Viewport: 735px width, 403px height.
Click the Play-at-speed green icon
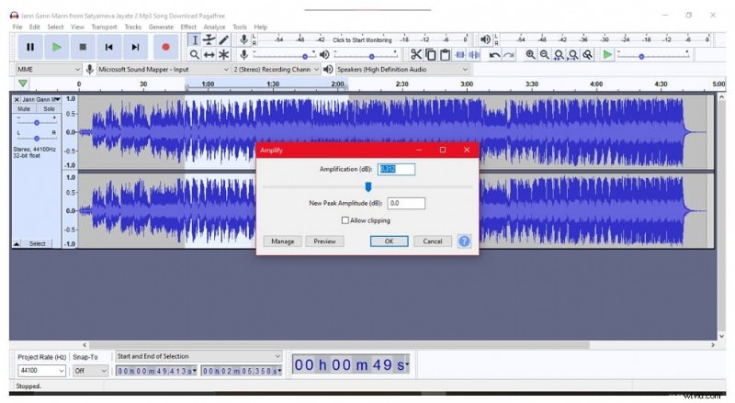click(607, 55)
